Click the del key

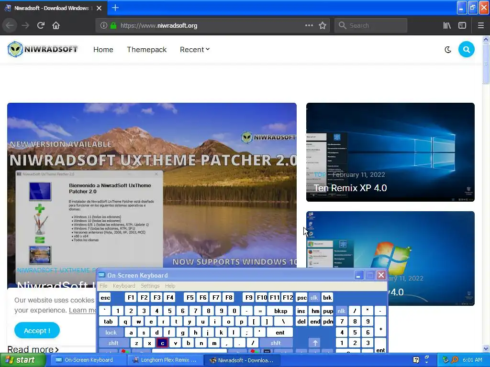301,322
